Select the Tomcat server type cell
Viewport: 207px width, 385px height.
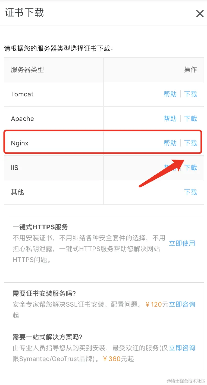click(x=54, y=94)
